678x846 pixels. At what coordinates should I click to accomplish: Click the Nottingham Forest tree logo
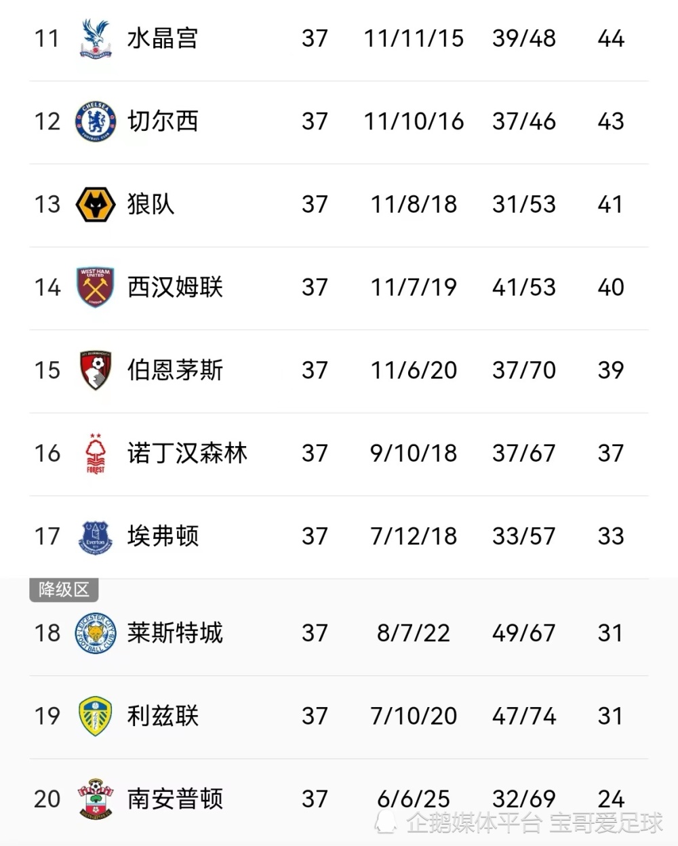click(x=96, y=454)
